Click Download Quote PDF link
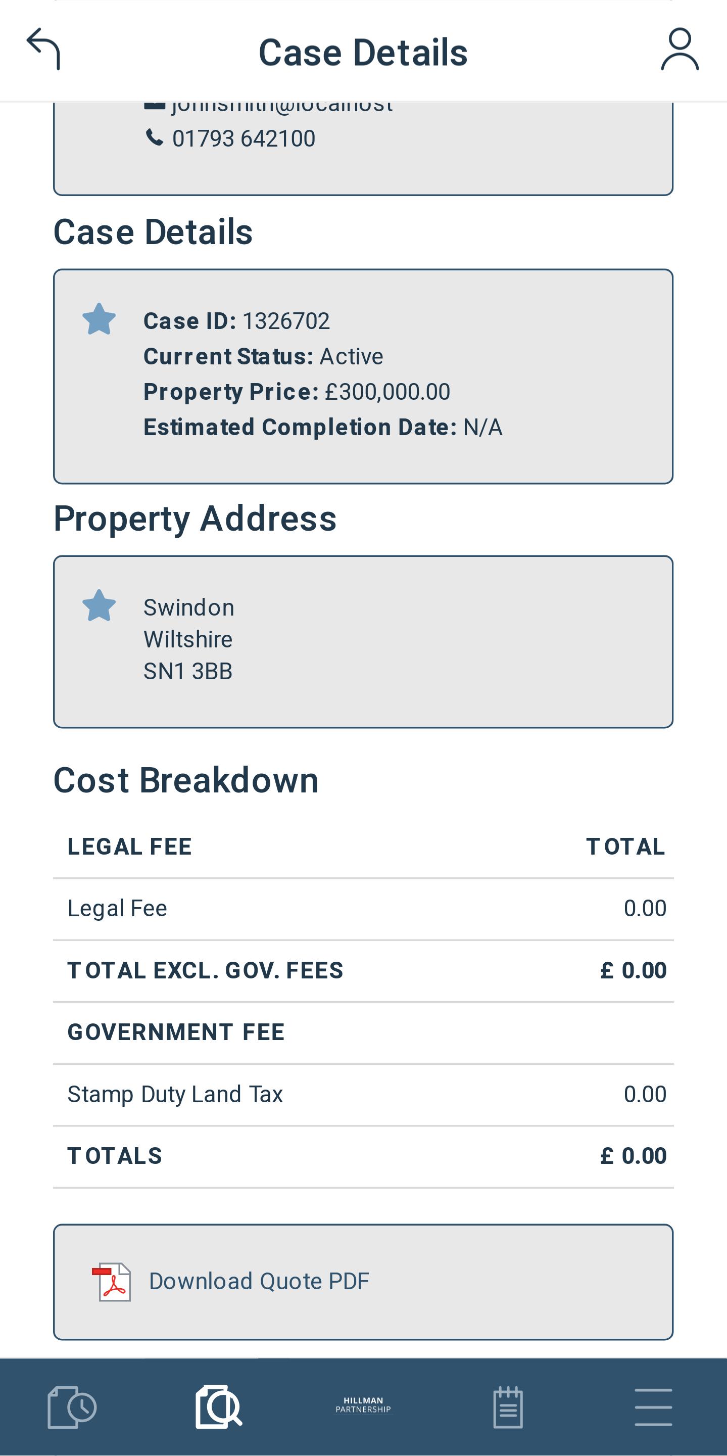 coord(259,1281)
